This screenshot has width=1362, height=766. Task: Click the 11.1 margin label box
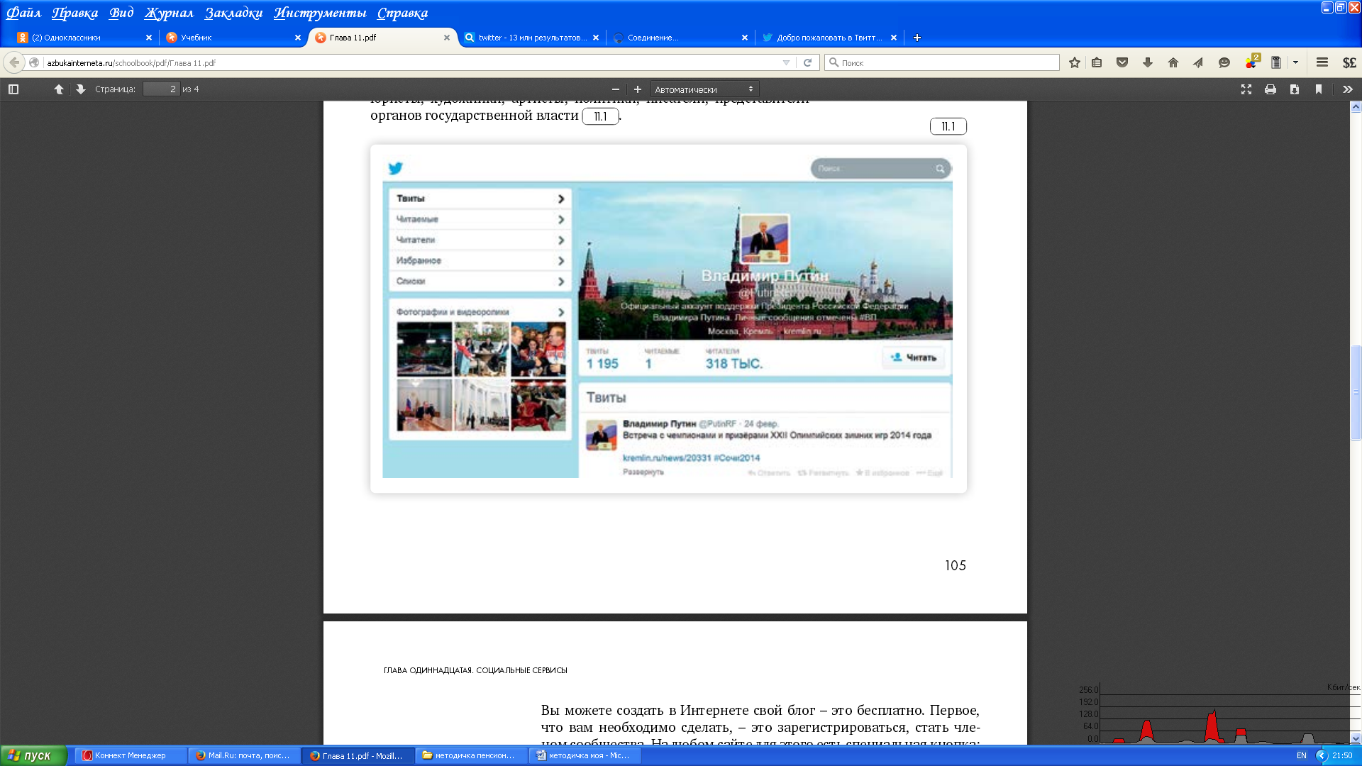[948, 126]
